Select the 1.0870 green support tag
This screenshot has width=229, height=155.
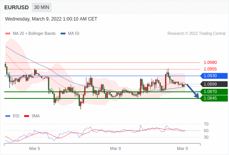point(214,91)
